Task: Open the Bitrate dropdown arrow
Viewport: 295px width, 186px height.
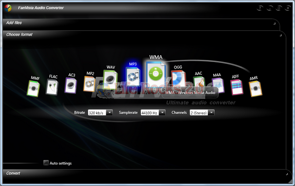Action: point(109,113)
